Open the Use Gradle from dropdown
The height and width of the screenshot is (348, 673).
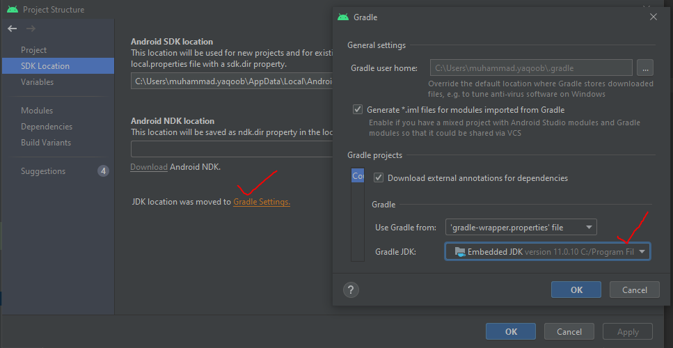tap(521, 227)
